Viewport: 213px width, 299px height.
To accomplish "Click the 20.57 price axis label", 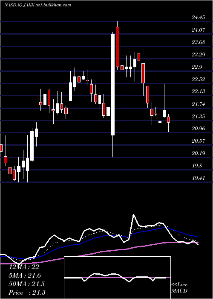I will (199, 141).
